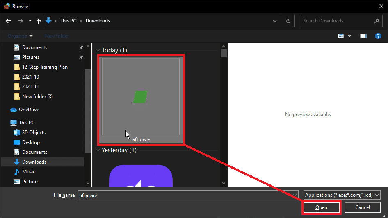Click the Up one level arrow
The width and height of the screenshot is (388, 218).
(39, 21)
